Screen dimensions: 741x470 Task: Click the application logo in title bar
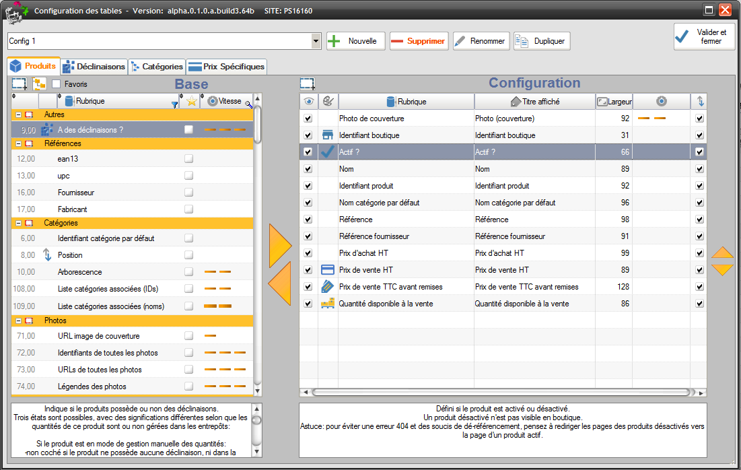(15, 12)
